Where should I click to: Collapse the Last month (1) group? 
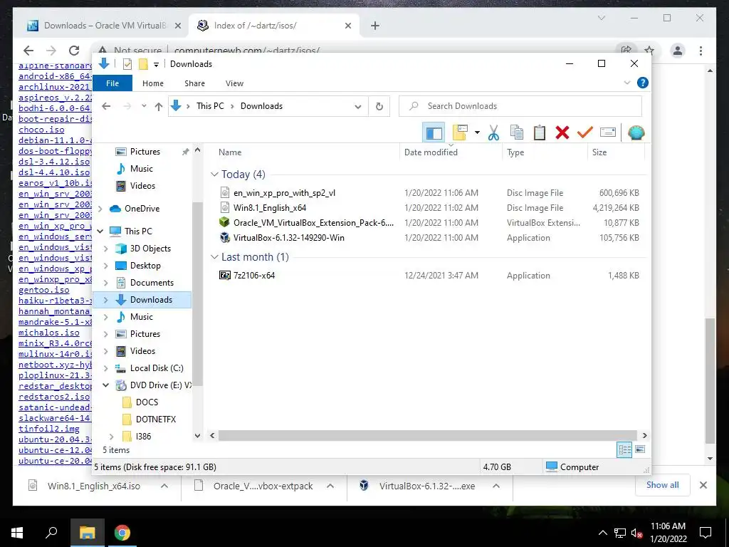[214, 257]
